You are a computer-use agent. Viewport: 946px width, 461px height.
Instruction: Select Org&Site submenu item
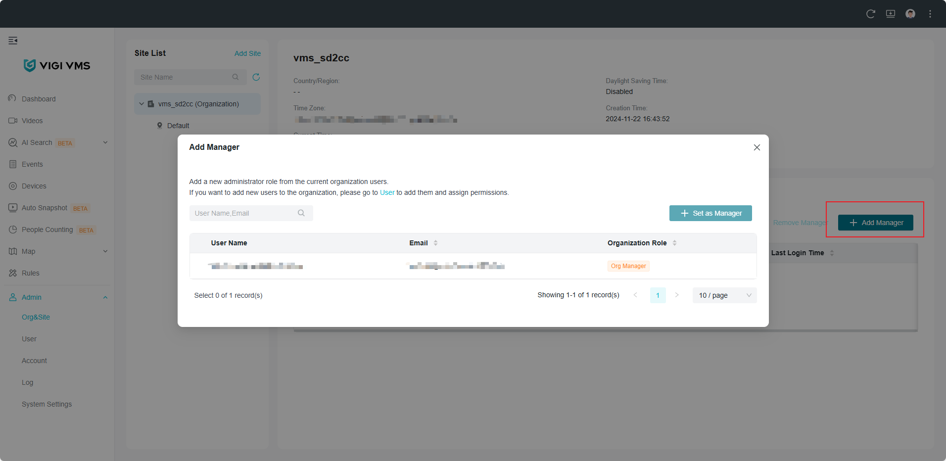(36, 317)
